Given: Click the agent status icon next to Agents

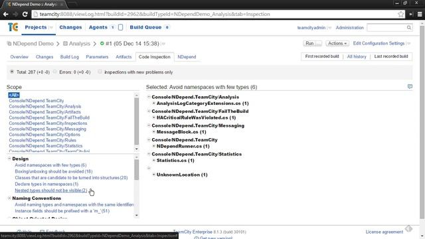Looking at the screenshot, I should pyautogui.click(x=121, y=27).
